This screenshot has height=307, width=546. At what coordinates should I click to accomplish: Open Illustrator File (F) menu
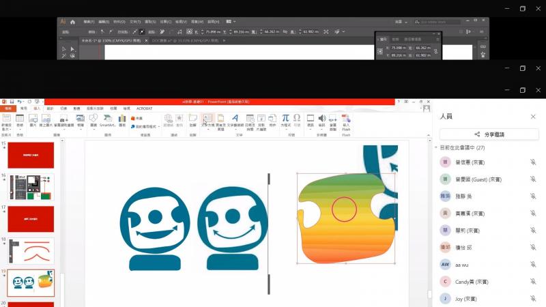click(x=89, y=22)
